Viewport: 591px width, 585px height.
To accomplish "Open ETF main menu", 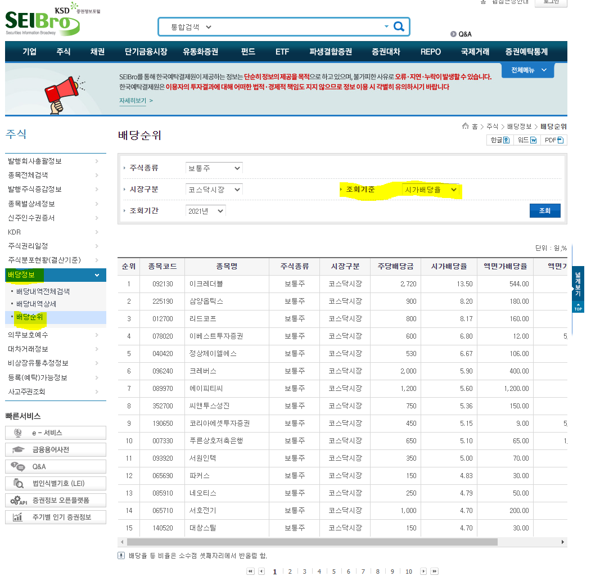I will (282, 52).
